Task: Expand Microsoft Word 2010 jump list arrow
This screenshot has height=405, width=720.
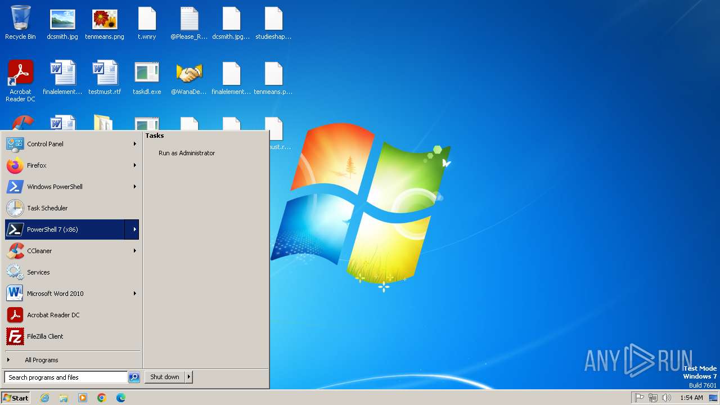Action: 134,294
